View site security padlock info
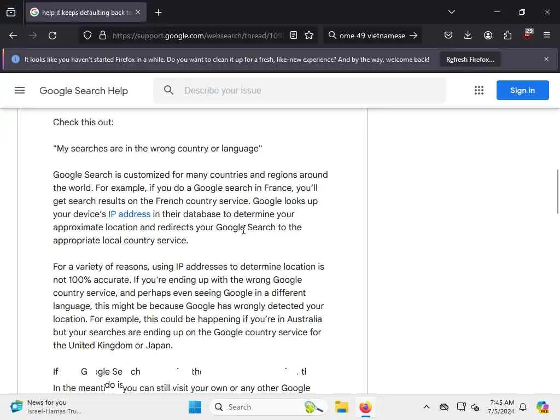The image size is (560, 420). click(103, 36)
